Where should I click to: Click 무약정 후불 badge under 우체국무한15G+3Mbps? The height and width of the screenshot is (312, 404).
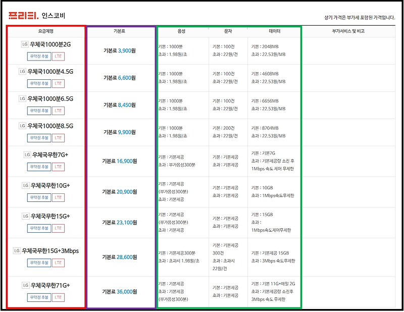39,263
